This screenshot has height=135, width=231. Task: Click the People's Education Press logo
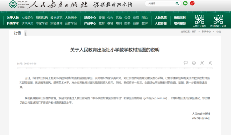click(13, 4)
